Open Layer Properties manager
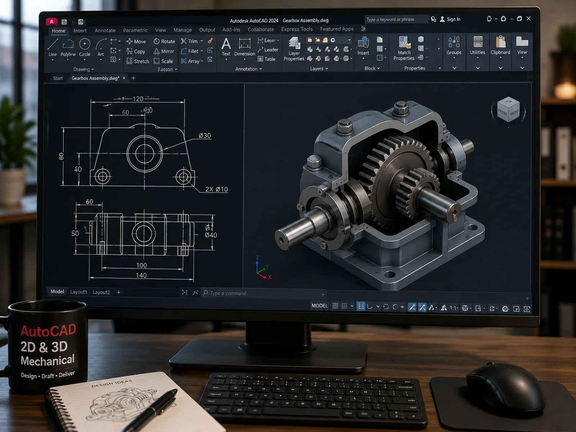Image resolution: width=576 pixels, height=432 pixels. coord(294,49)
